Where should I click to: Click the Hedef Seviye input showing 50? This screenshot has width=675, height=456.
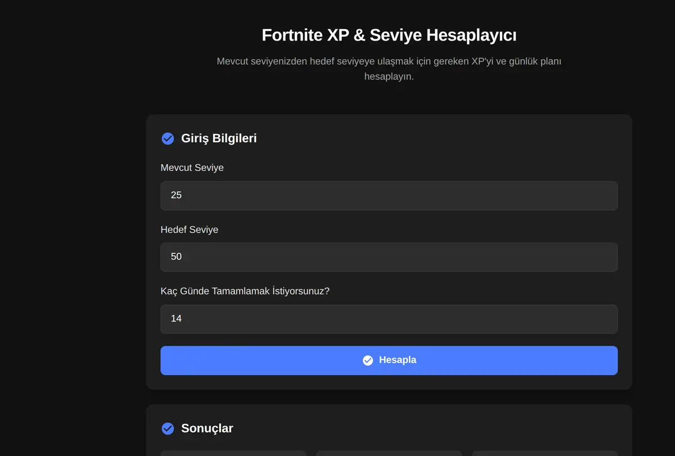tap(389, 257)
